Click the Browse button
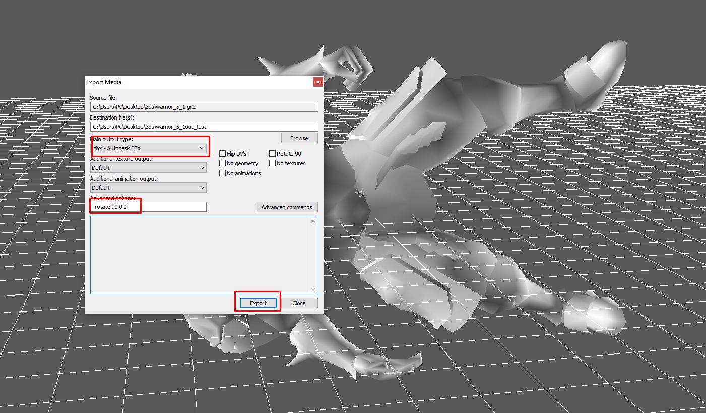This screenshot has width=706, height=413. click(299, 138)
